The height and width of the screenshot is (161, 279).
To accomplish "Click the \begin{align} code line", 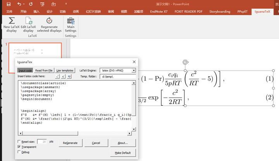I will 33,111.
